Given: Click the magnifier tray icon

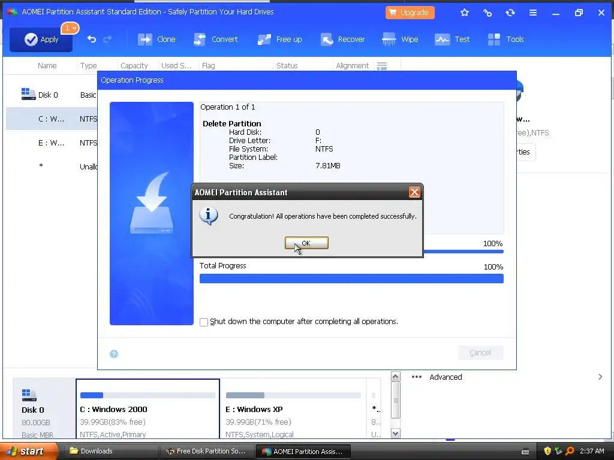Looking at the screenshot, I should (570, 451).
